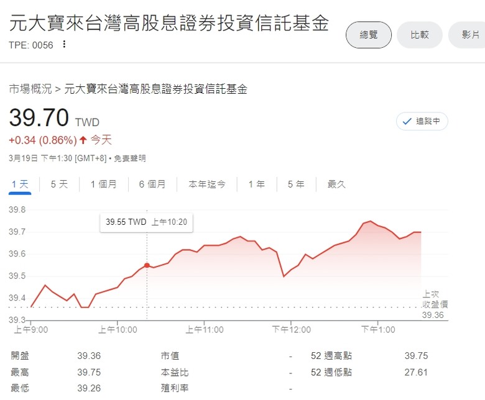Open the 免責聲明 disclaimer link
The height and width of the screenshot is (400, 485).
tap(130, 158)
